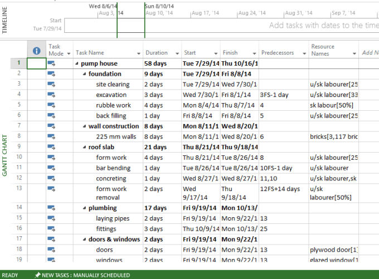Click the Sun 8/10/14 timeline marker
Image resolution: width=379 pixels, height=279 pixels.
[159, 6]
